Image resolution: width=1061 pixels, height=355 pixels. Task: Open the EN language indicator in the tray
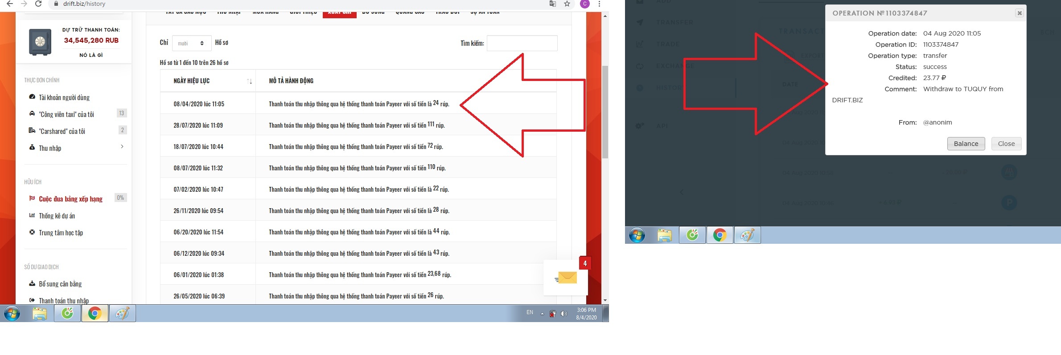point(530,312)
